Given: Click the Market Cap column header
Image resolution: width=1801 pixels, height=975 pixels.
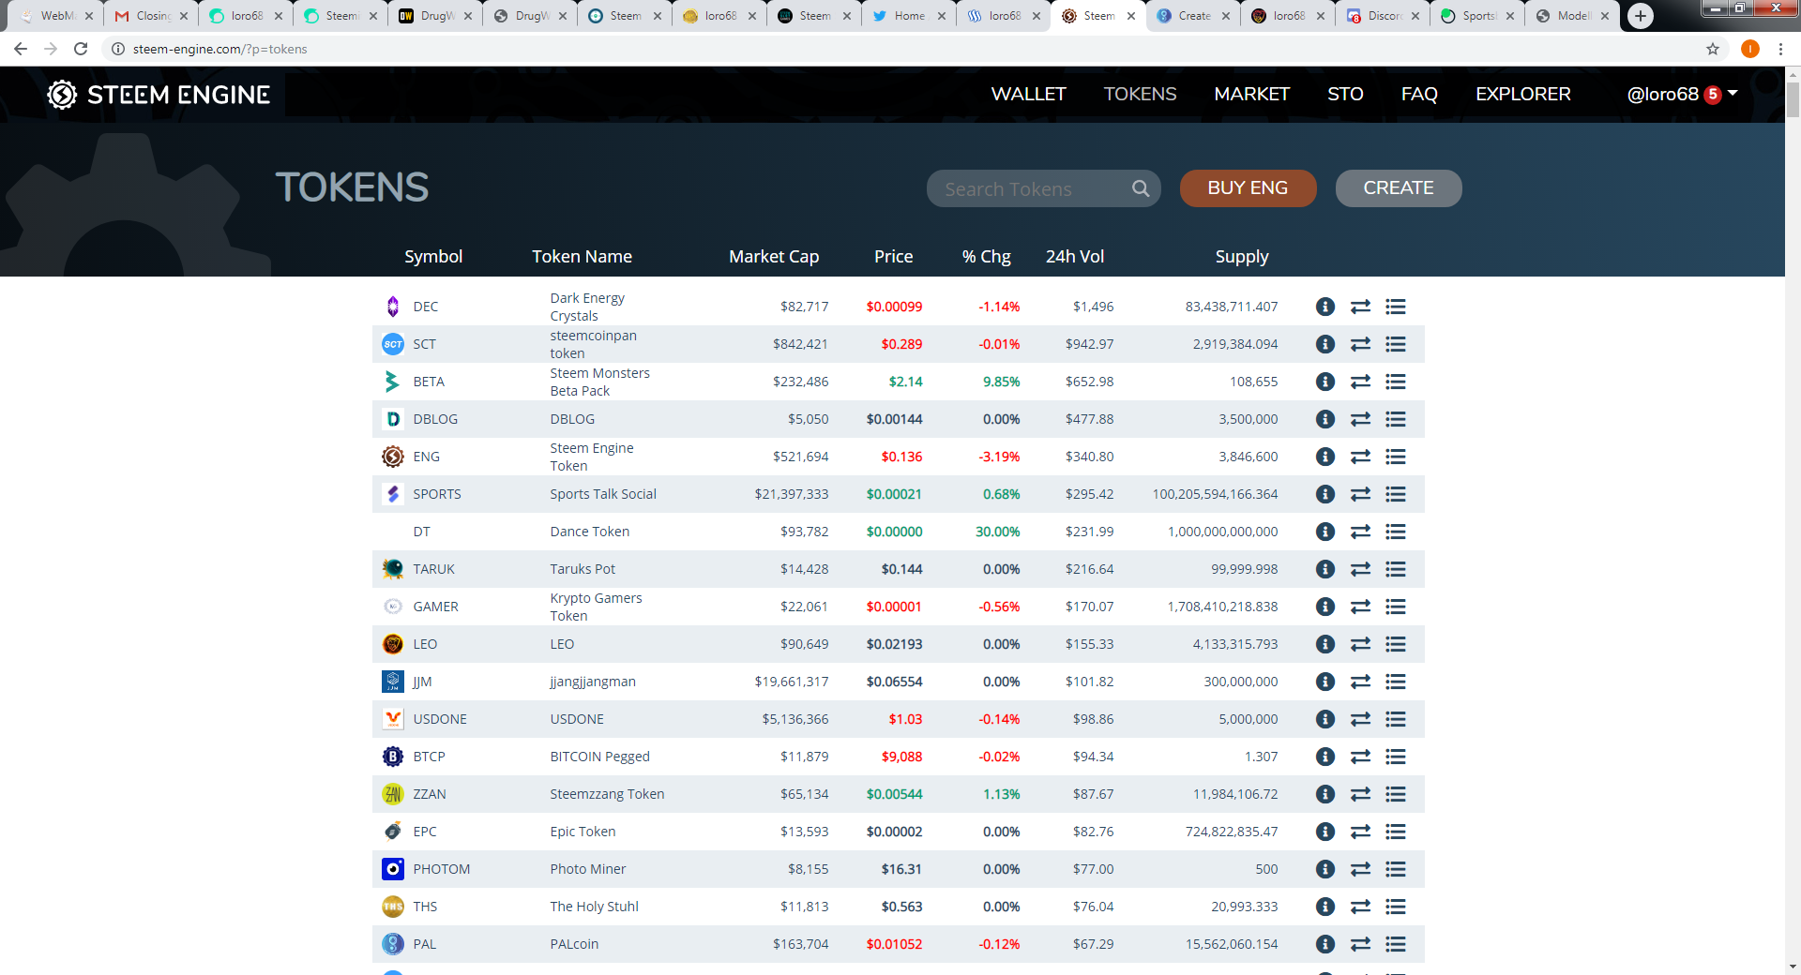Looking at the screenshot, I should coord(774,256).
